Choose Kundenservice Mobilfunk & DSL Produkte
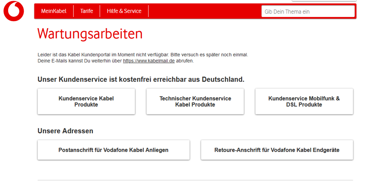 [x=304, y=101]
